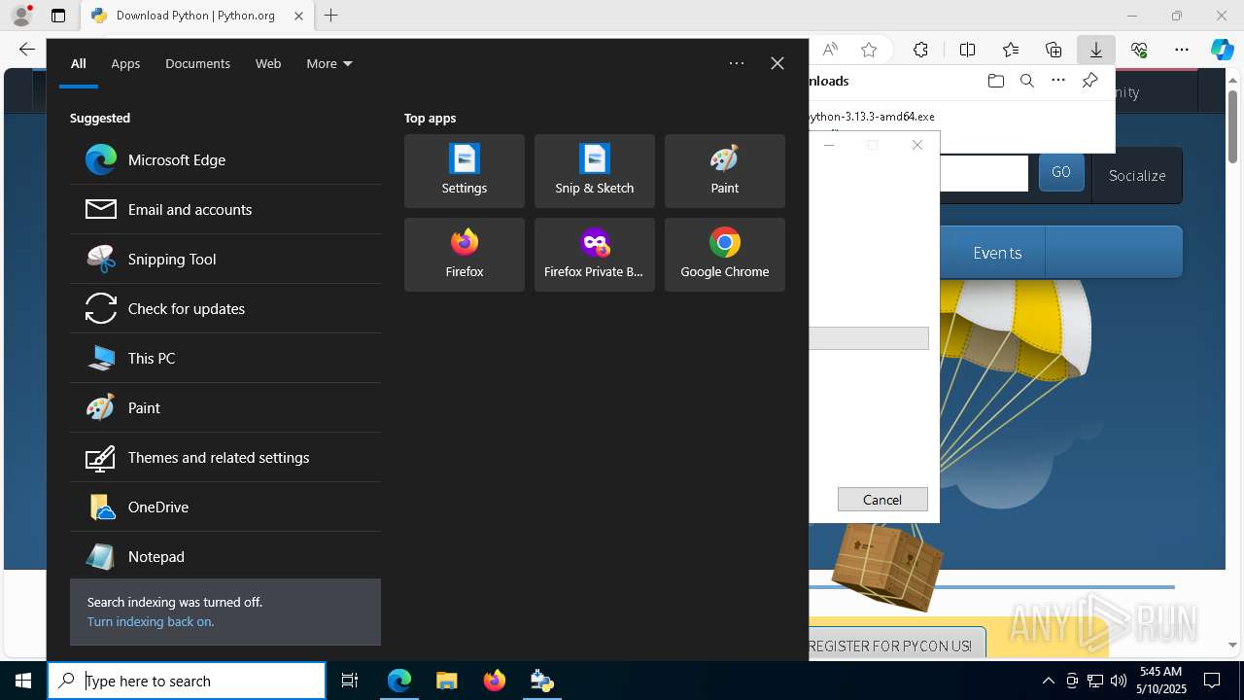Image resolution: width=1244 pixels, height=700 pixels.
Task: Open Edge Read aloud button
Action: point(830,50)
